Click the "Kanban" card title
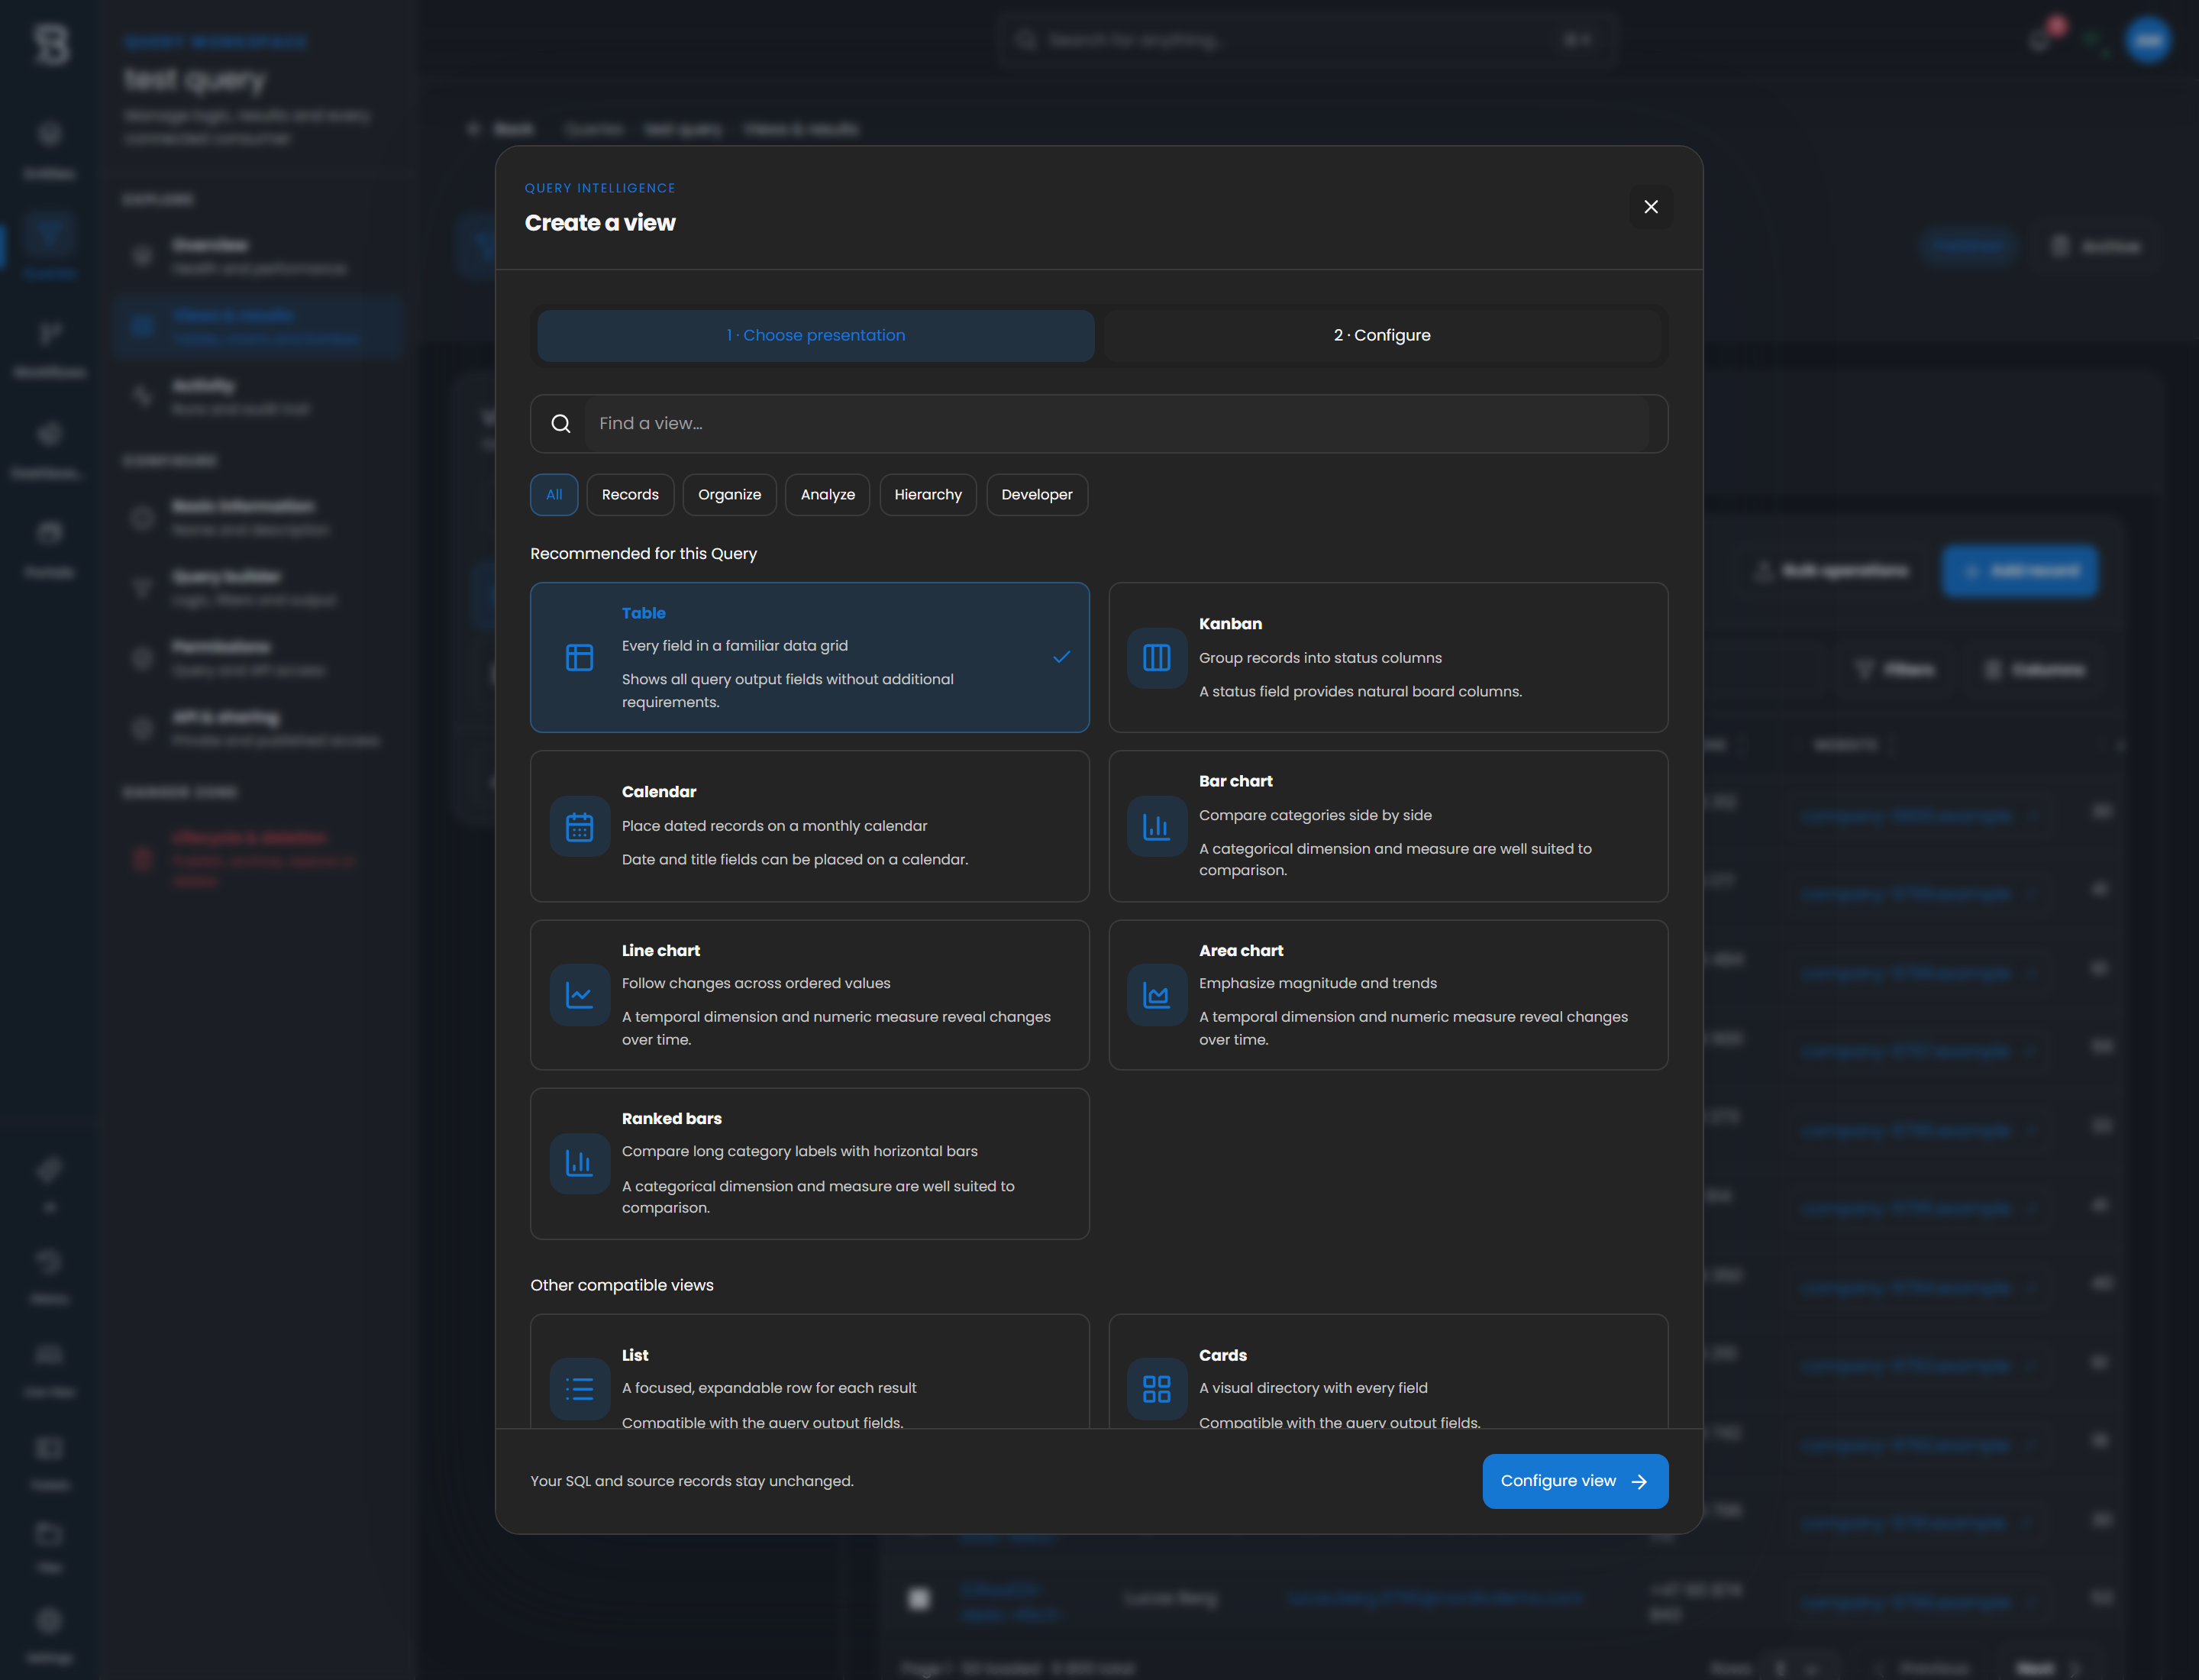Screen dimensions: 2199x1680 click(1230, 623)
